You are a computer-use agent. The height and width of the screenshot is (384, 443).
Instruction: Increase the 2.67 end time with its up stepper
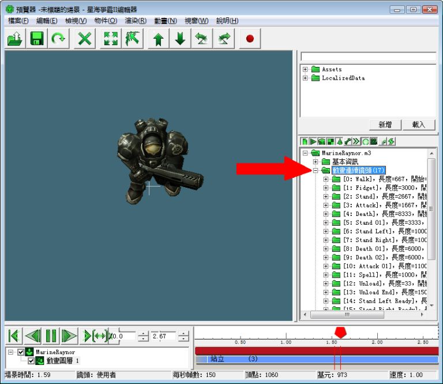(x=183, y=334)
